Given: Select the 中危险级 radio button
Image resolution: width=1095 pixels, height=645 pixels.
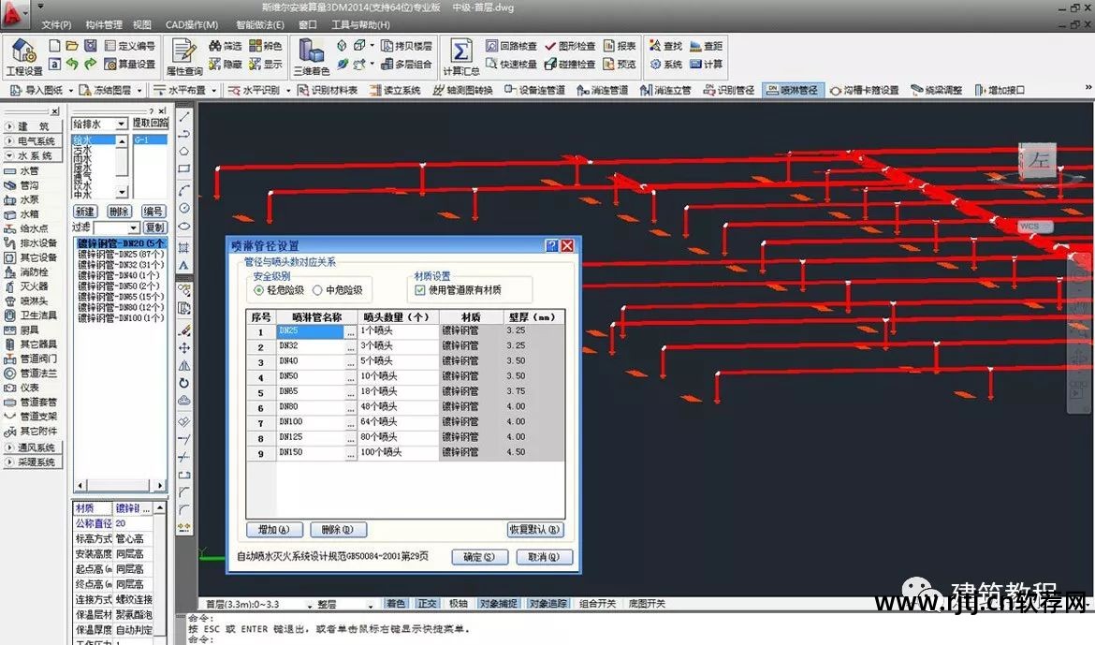Looking at the screenshot, I should [318, 290].
